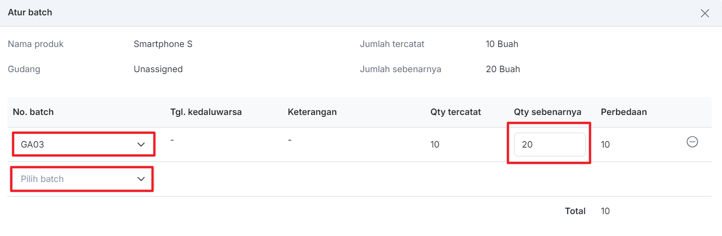The image size is (722, 236).
Task: Click the chevron arrow of Pilih batch
Action: click(141, 179)
